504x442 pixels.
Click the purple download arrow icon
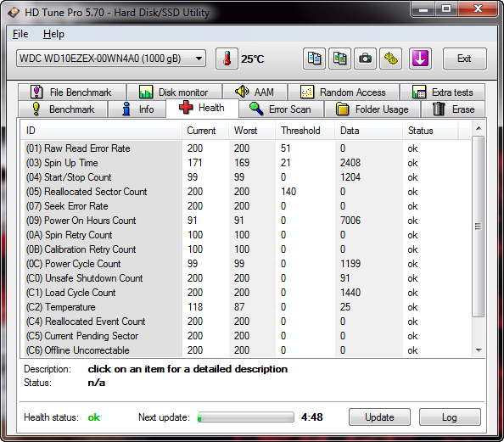[x=420, y=59]
